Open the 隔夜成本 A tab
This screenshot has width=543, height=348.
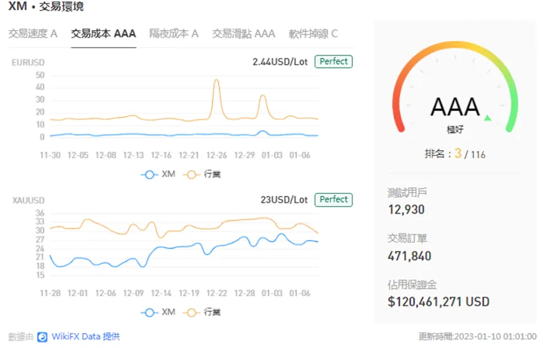(x=174, y=34)
